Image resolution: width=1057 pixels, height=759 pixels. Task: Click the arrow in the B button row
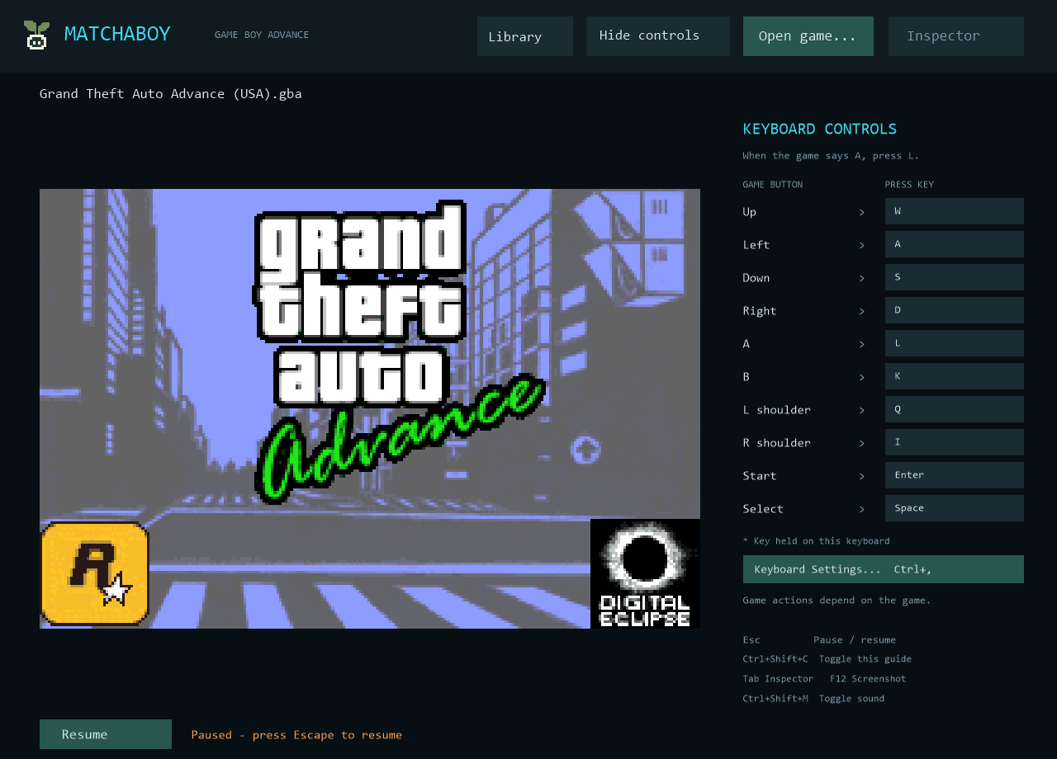862,377
